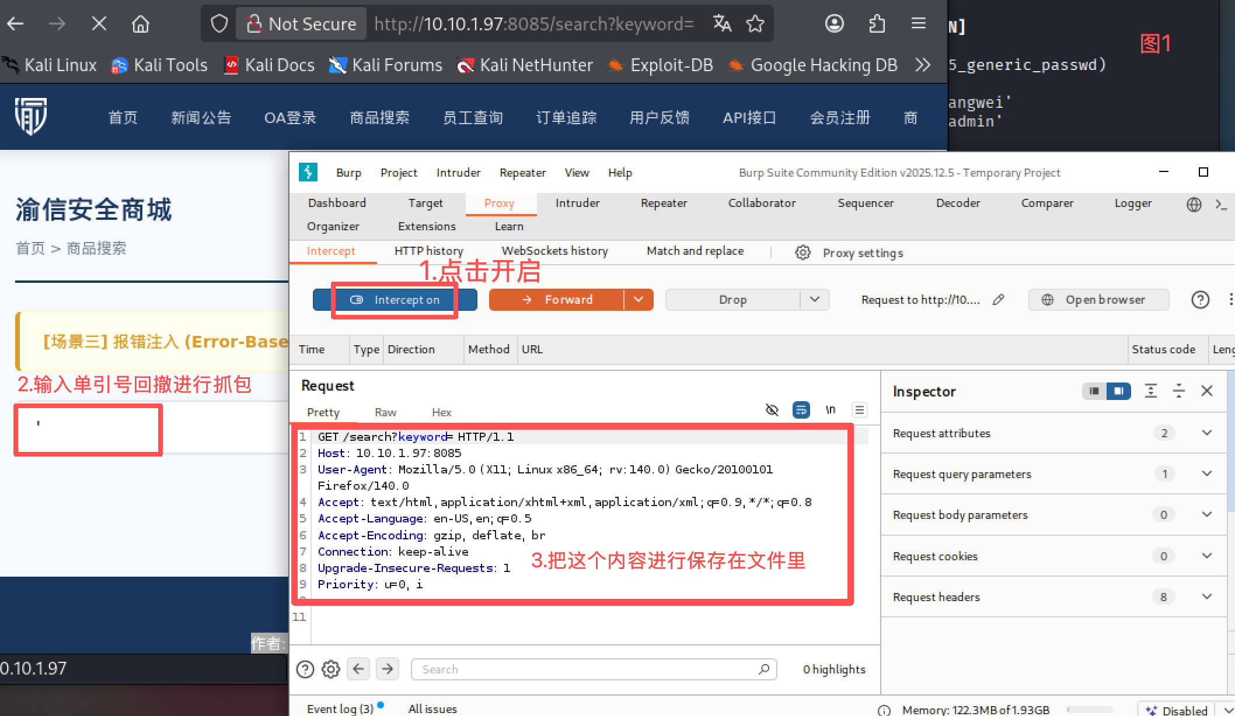Click the Inspector help question mark icon
Viewport: 1235px width, 716px height.
[1200, 300]
